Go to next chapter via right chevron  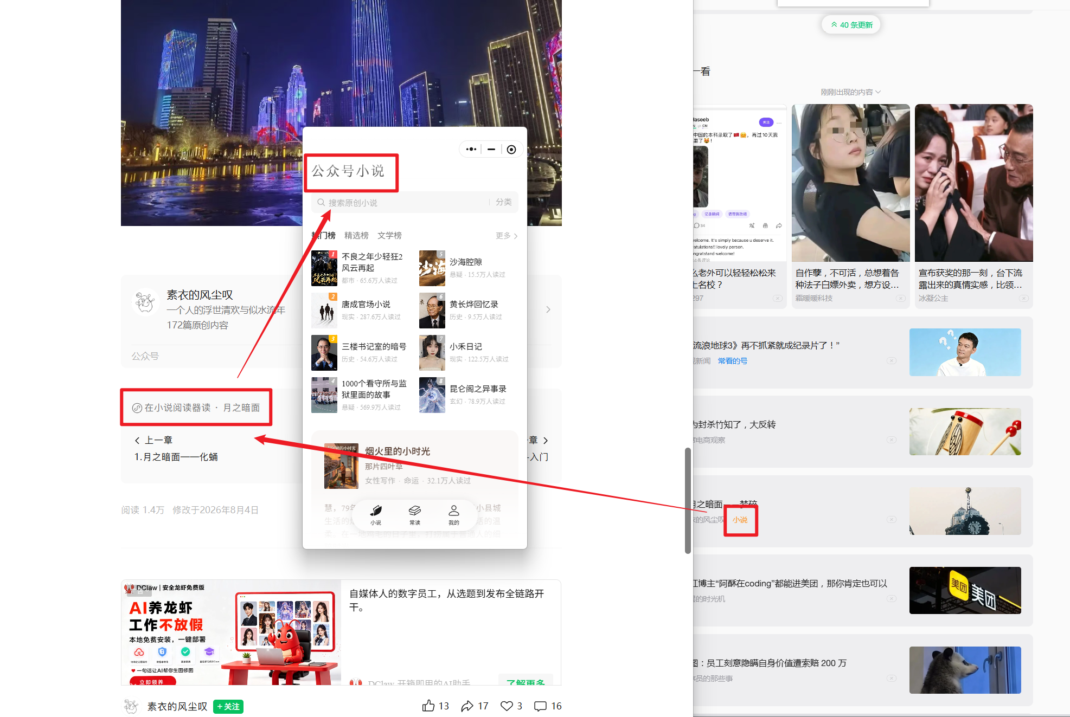coord(546,441)
